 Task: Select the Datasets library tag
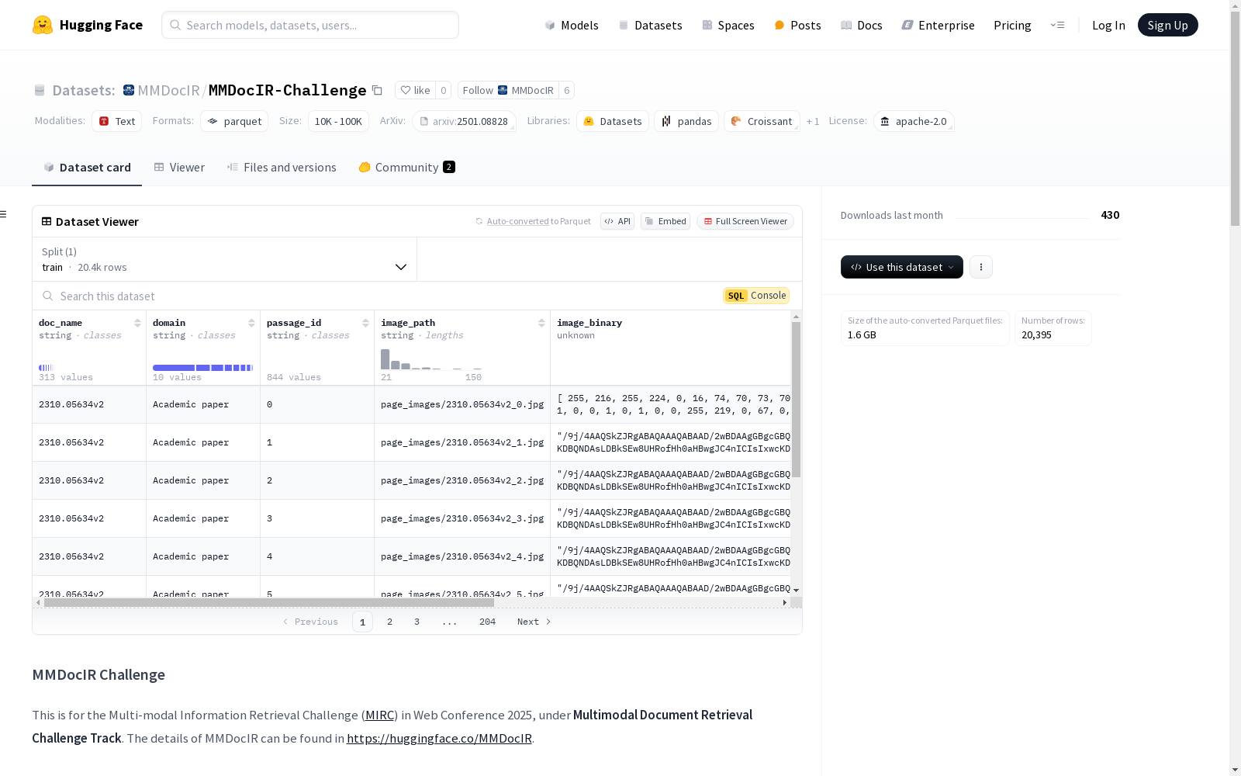613,121
